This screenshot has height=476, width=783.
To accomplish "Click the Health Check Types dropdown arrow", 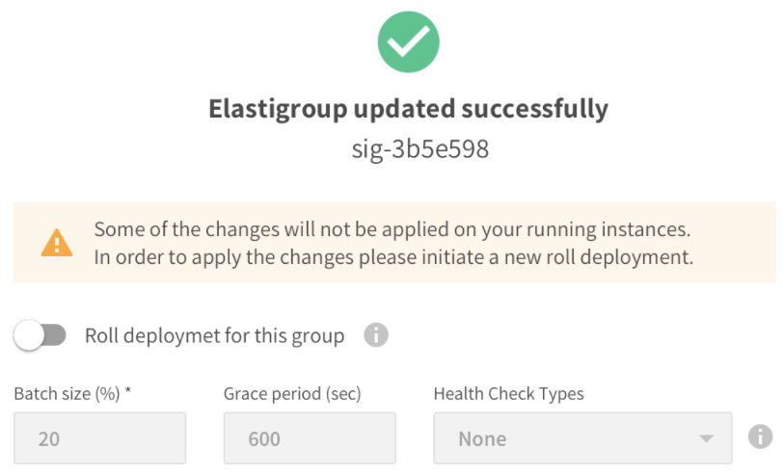I will pos(707,439).
